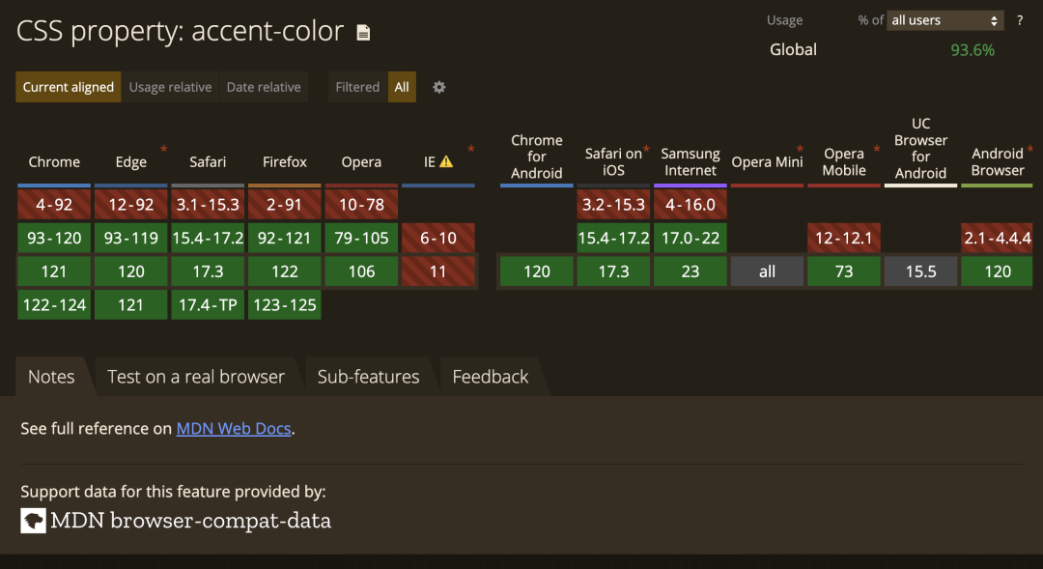Click the Firefox column header
This screenshot has width=1043, height=569.
[285, 161]
